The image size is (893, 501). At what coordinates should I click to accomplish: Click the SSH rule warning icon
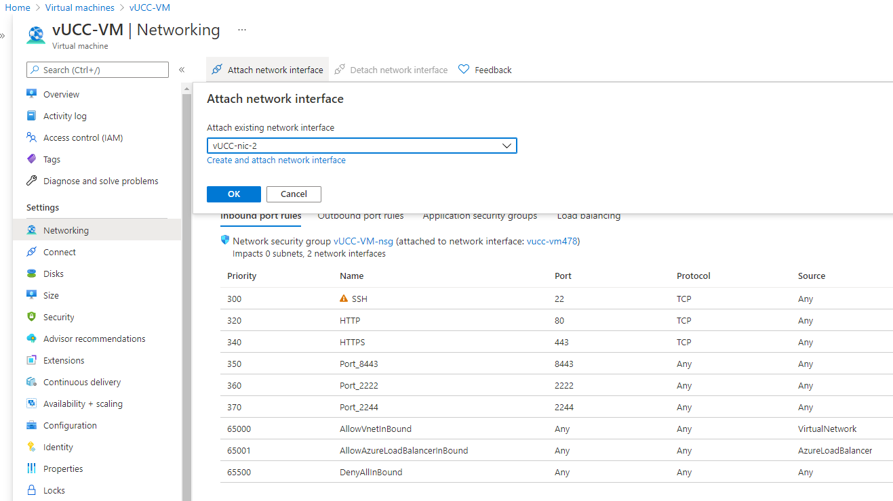point(343,299)
